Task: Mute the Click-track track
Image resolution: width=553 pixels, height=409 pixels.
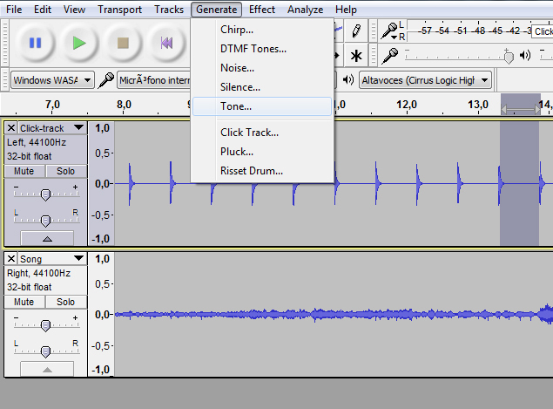Action: click(24, 171)
